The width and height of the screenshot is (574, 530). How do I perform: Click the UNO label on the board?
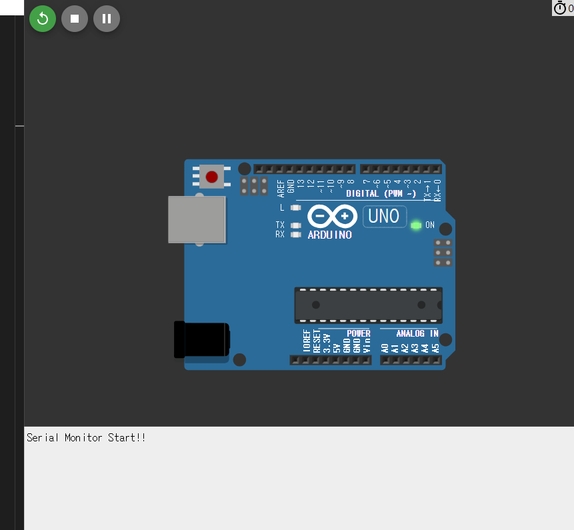tap(385, 216)
